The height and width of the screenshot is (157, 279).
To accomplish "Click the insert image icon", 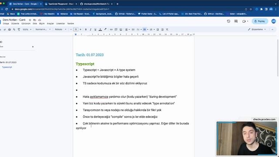I will tap(121, 30).
